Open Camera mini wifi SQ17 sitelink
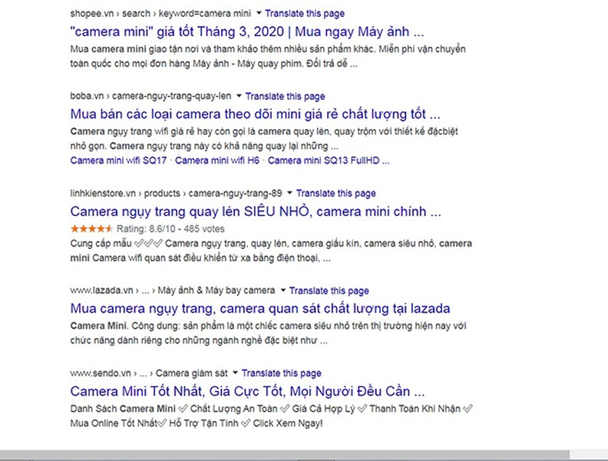This screenshot has height=461, width=608. click(x=118, y=161)
